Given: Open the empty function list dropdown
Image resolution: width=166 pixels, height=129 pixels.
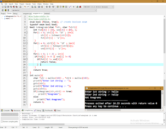Looking at the screenshot, I should tap(75, 10).
